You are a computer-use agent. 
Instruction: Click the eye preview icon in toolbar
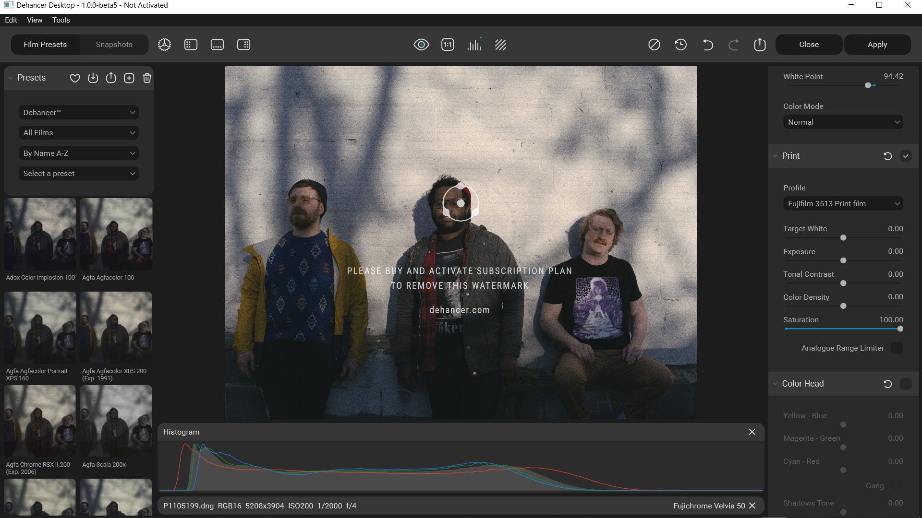[x=421, y=45]
